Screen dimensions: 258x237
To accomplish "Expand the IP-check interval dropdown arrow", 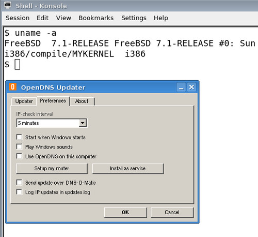I will 83,123.
